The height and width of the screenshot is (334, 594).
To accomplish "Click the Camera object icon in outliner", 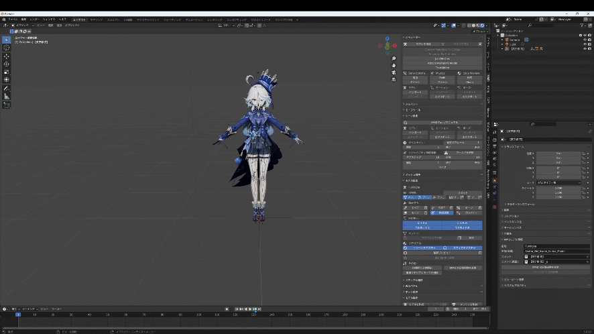I will [507, 40].
